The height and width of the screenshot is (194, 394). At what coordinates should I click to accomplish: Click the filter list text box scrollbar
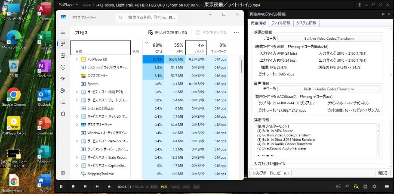tap(378, 140)
